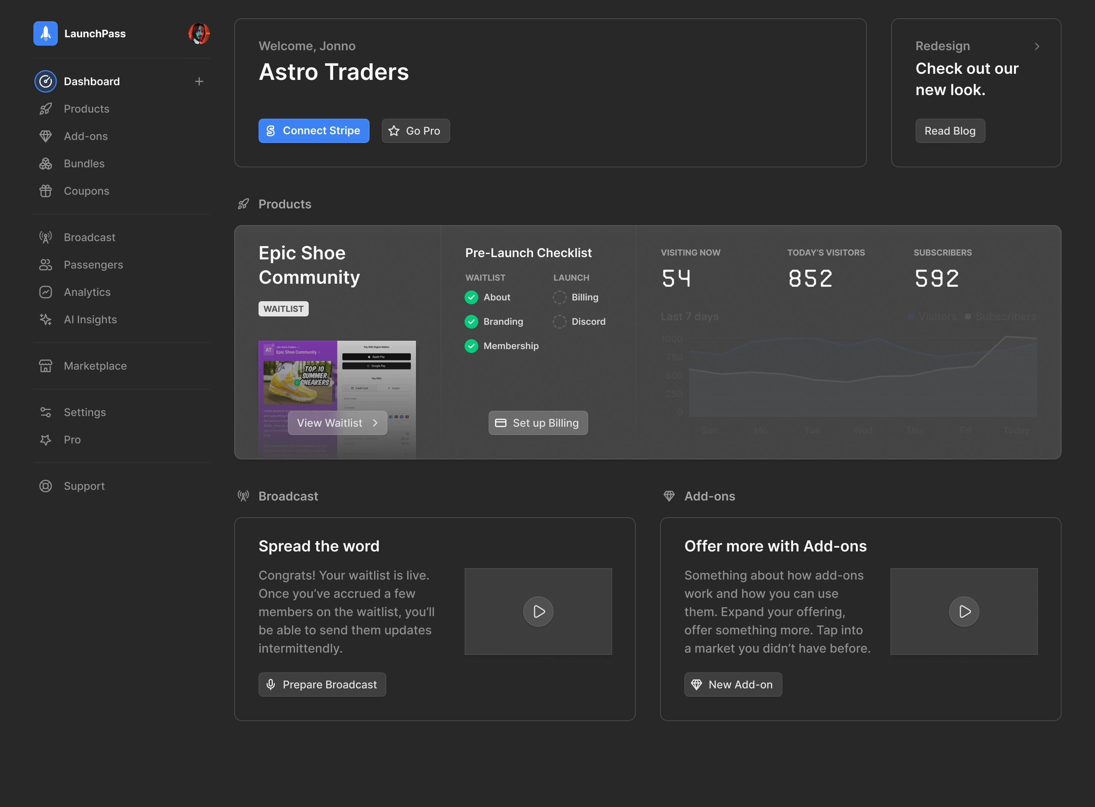Click the Passengers people icon in sidebar
Image resolution: width=1095 pixels, height=807 pixels.
click(45, 264)
